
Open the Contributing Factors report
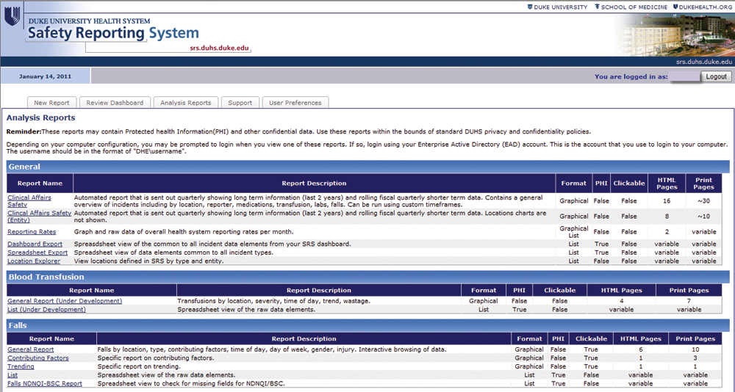[38, 357]
